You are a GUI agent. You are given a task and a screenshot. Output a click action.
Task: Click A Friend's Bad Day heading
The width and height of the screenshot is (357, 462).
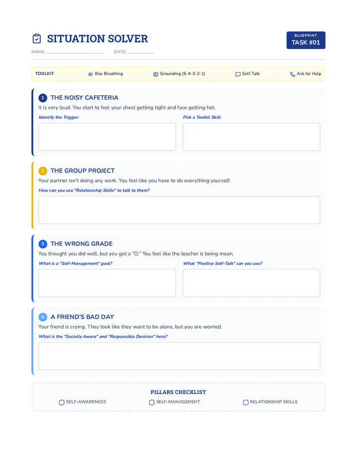(x=82, y=317)
